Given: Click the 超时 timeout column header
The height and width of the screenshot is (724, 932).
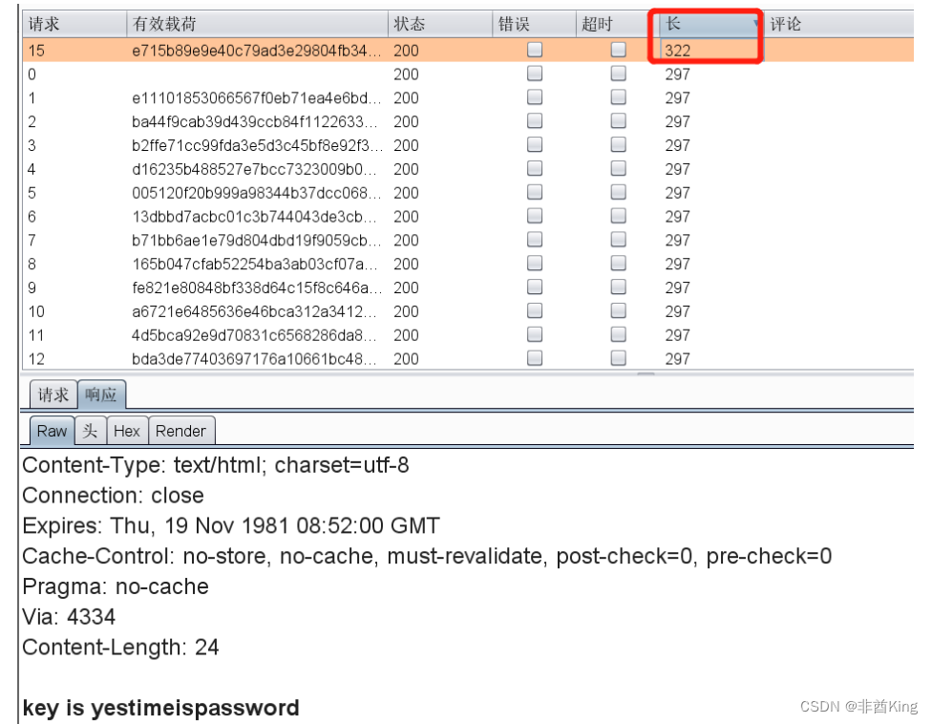Looking at the screenshot, I should (617, 24).
